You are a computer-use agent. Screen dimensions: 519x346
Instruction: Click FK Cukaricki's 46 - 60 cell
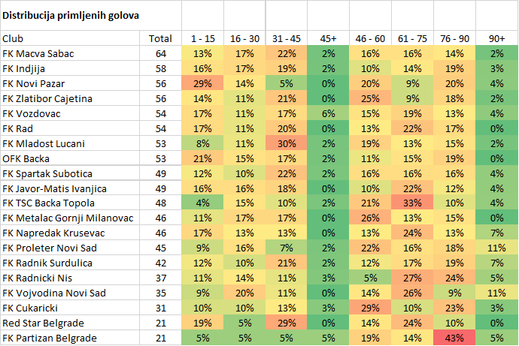pos(370,308)
